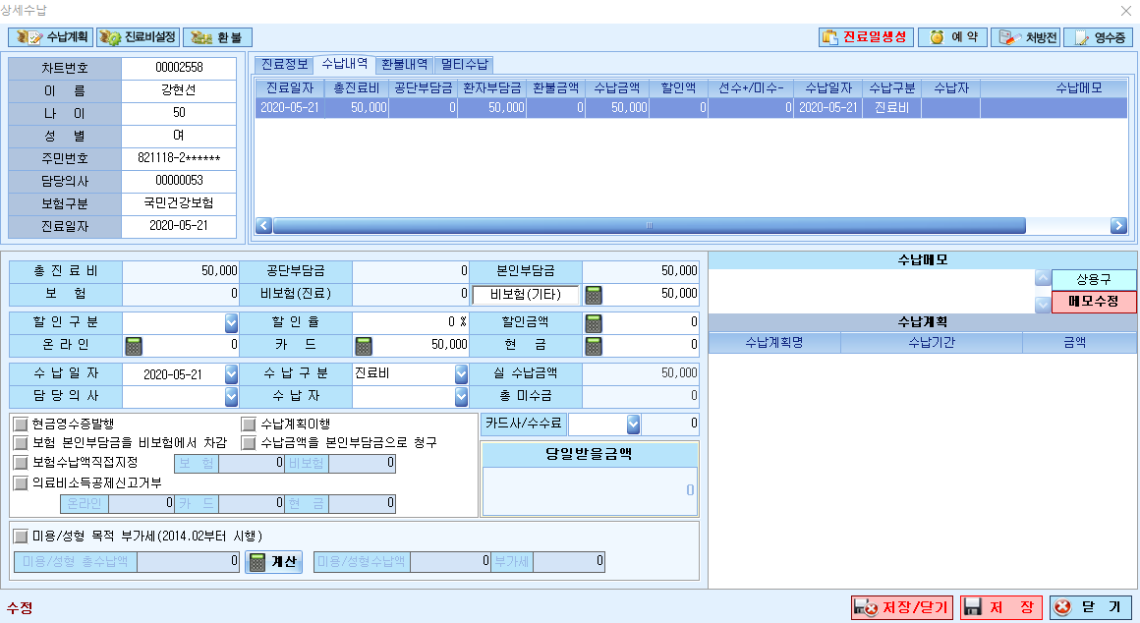1140x623 pixels.
Task: Switch to the 수납내역 tab
Action: (x=345, y=64)
